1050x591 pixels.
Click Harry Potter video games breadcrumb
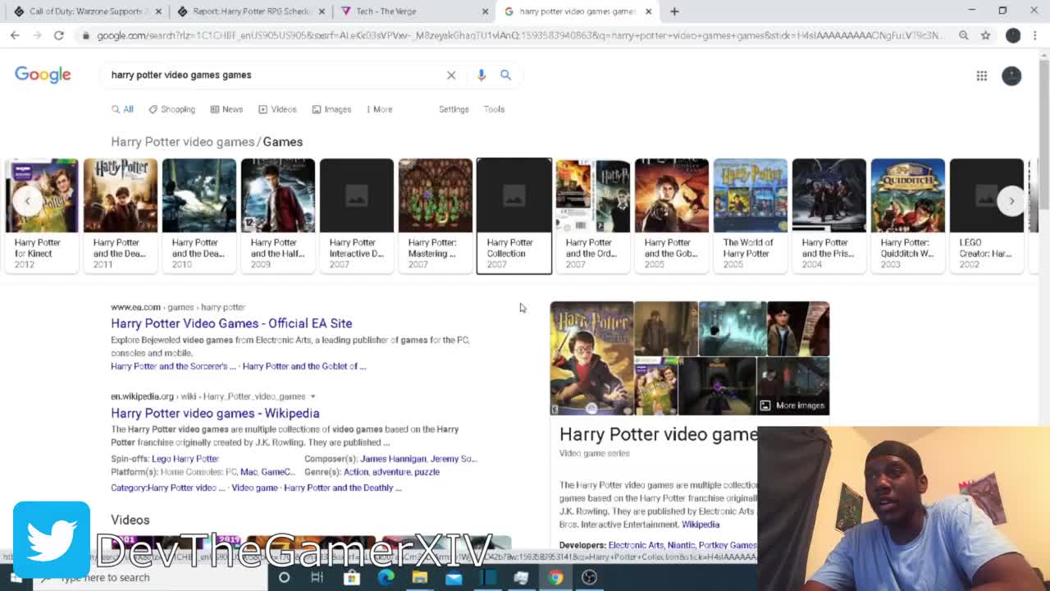[x=182, y=142]
